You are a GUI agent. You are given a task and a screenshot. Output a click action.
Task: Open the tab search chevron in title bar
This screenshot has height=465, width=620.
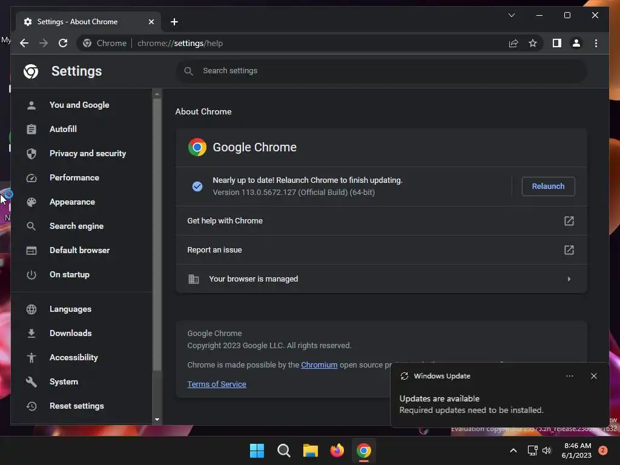pos(511,15)
